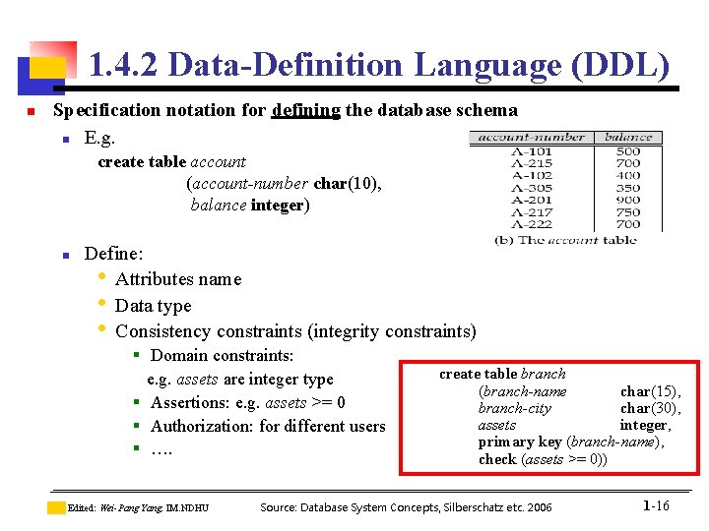Image resolution: width=709 pixels, height=531 pixels.
Task: Click 'char(30),' type text
Action: tap(650, 408)
